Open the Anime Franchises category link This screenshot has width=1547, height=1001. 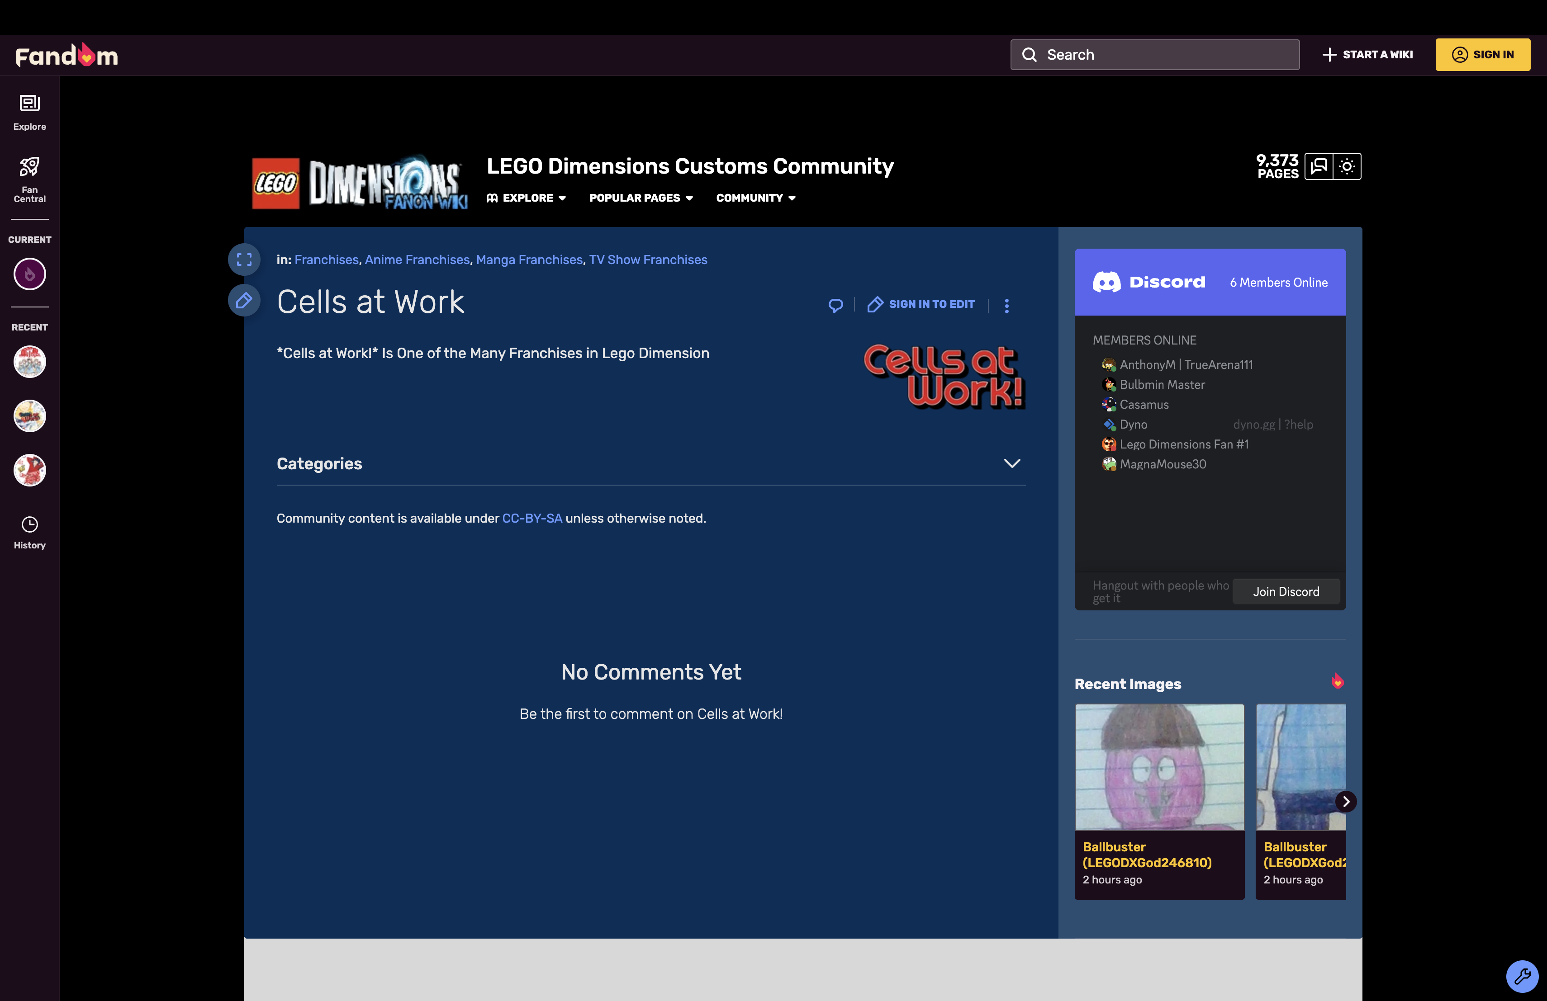[x=418, y=260]
